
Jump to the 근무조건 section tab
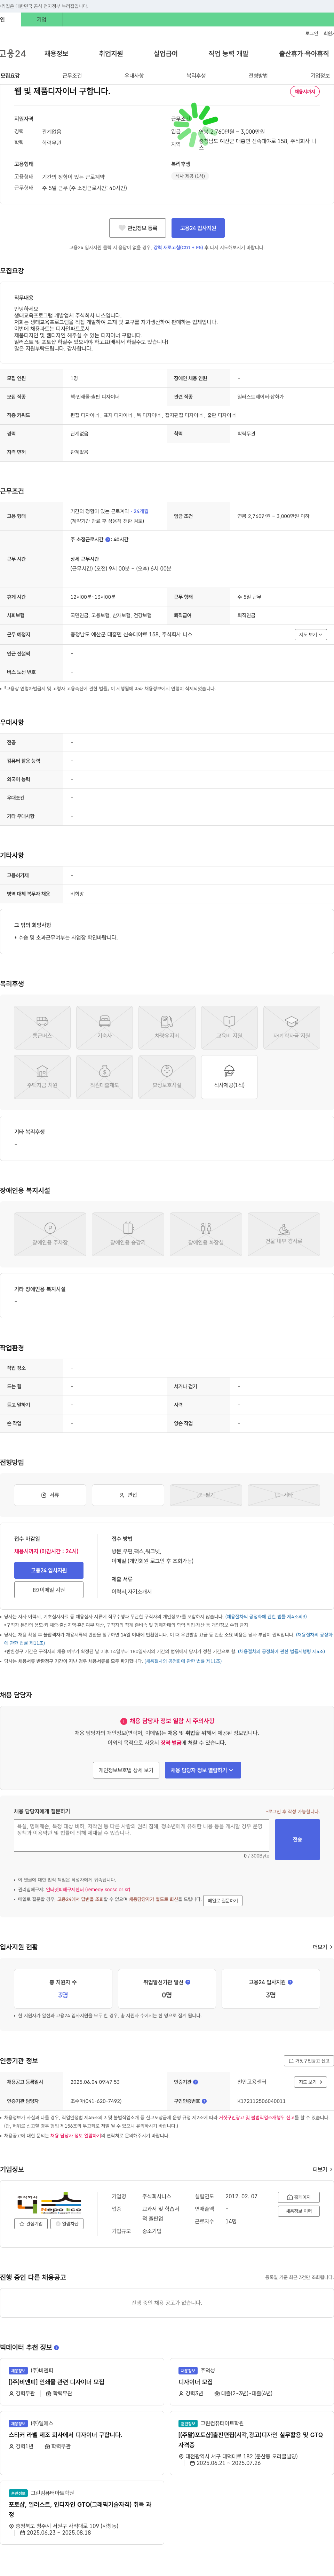(x=72, y=76)
